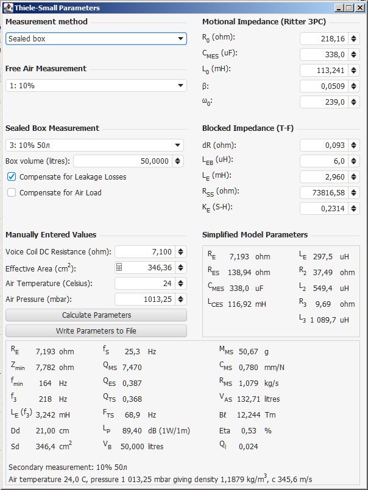Uncheck Compensate for Leakage Losses

pos(12,177)
